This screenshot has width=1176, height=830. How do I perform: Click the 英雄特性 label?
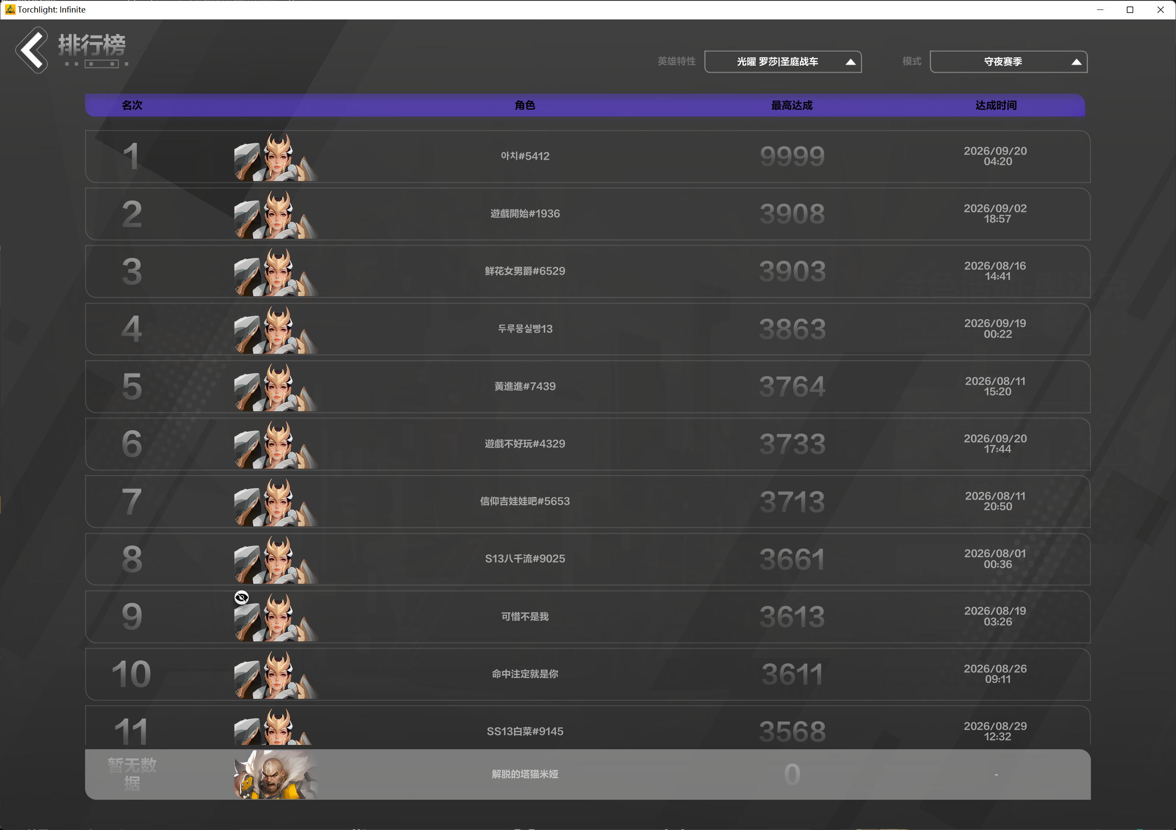[676, 61]
